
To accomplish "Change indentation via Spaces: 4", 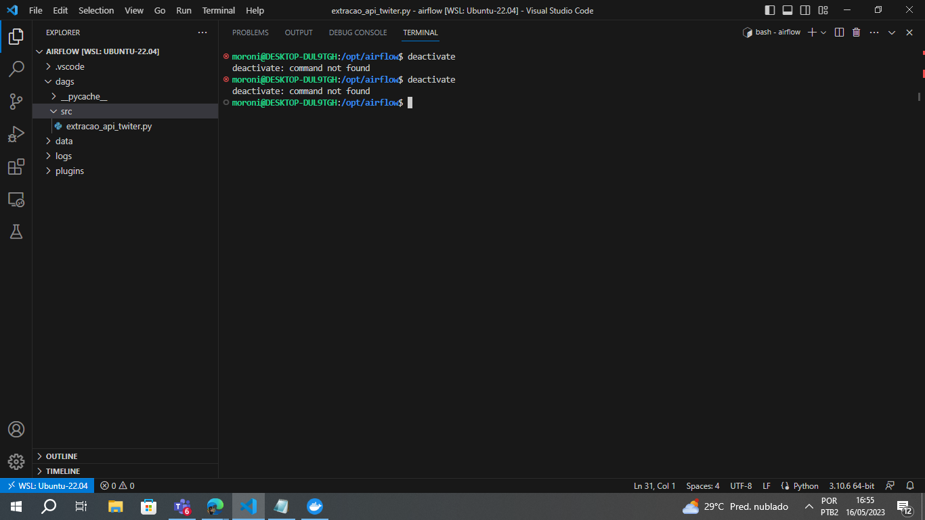I will (x=703, y=485).
